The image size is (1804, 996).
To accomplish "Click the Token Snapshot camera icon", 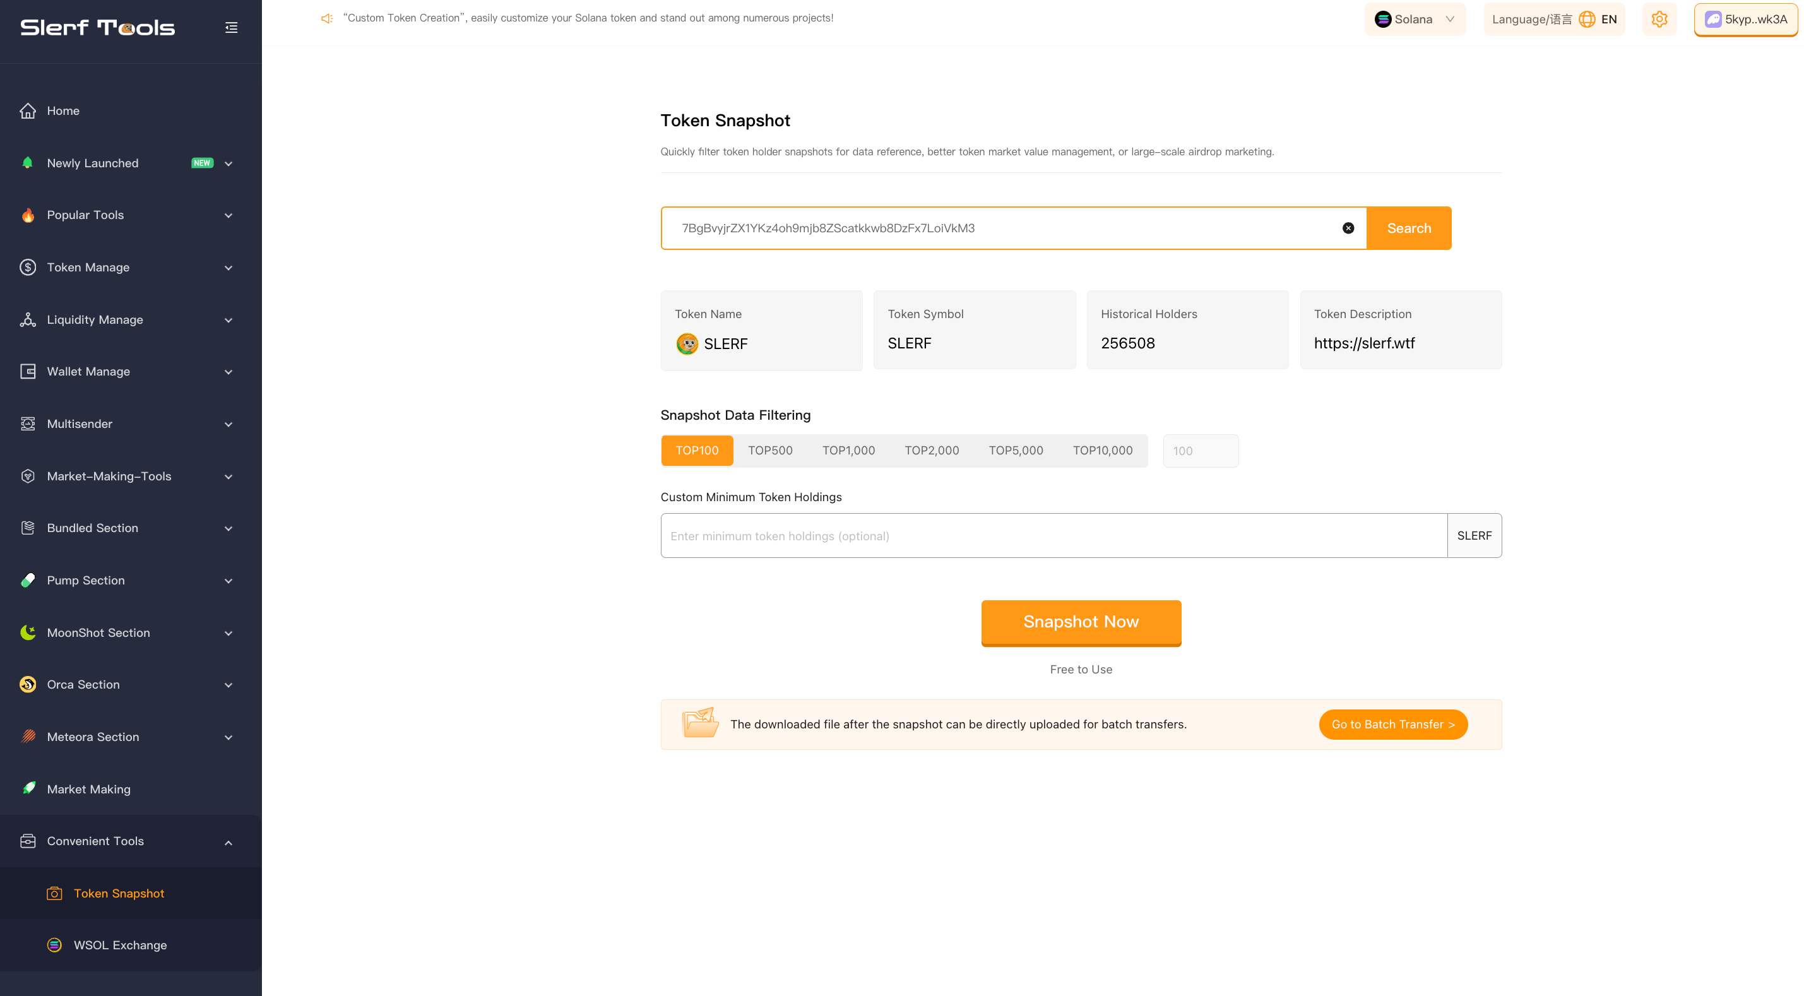I will tap(54, 893).
